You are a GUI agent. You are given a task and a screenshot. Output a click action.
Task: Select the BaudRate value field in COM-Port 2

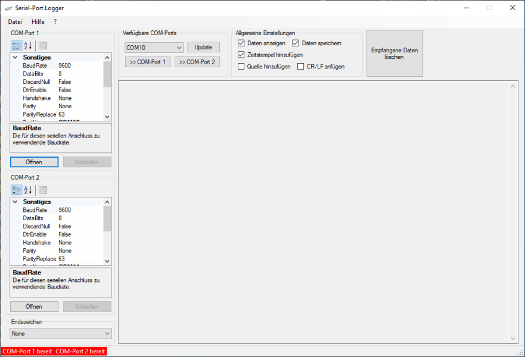(x=79, y=210)
